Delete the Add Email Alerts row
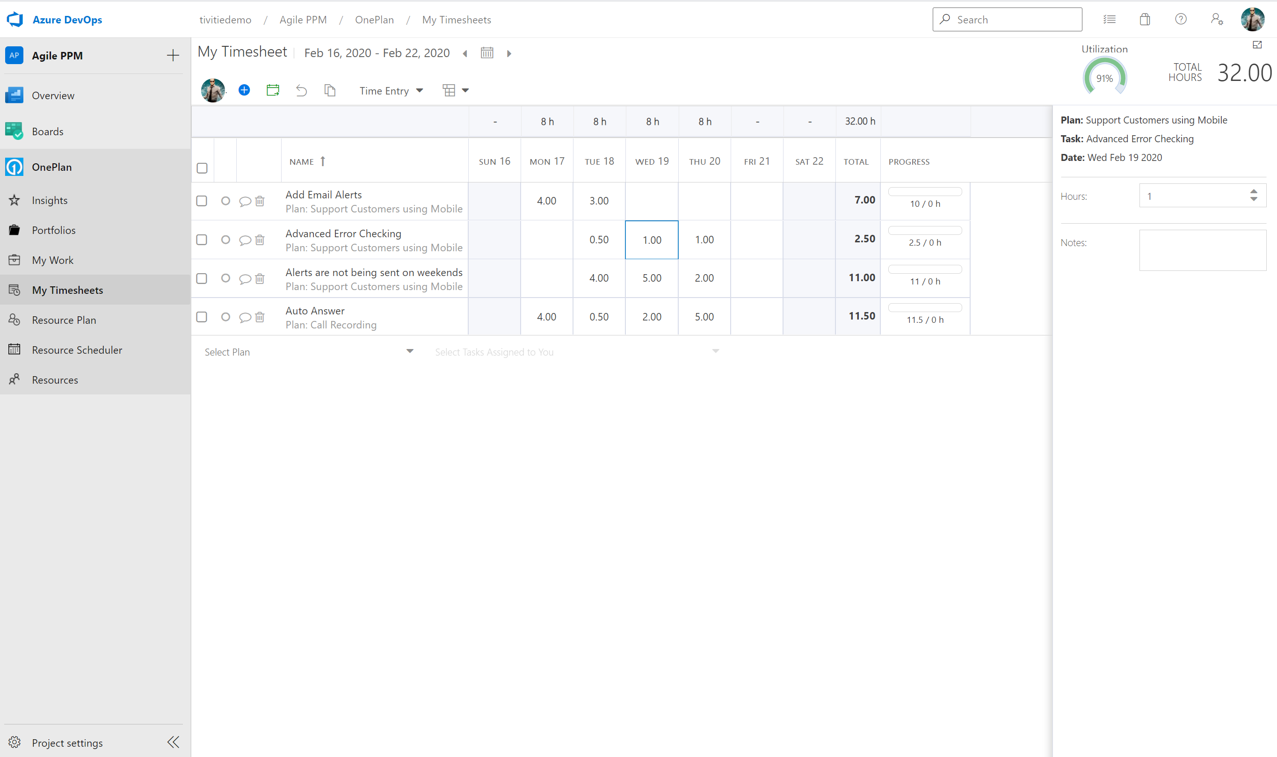The height and width of the screenshot is (757, 1277). pos(260,201)
